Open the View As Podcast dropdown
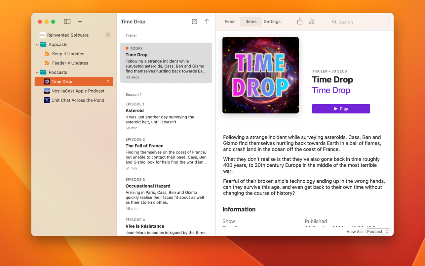 point(378,232)
